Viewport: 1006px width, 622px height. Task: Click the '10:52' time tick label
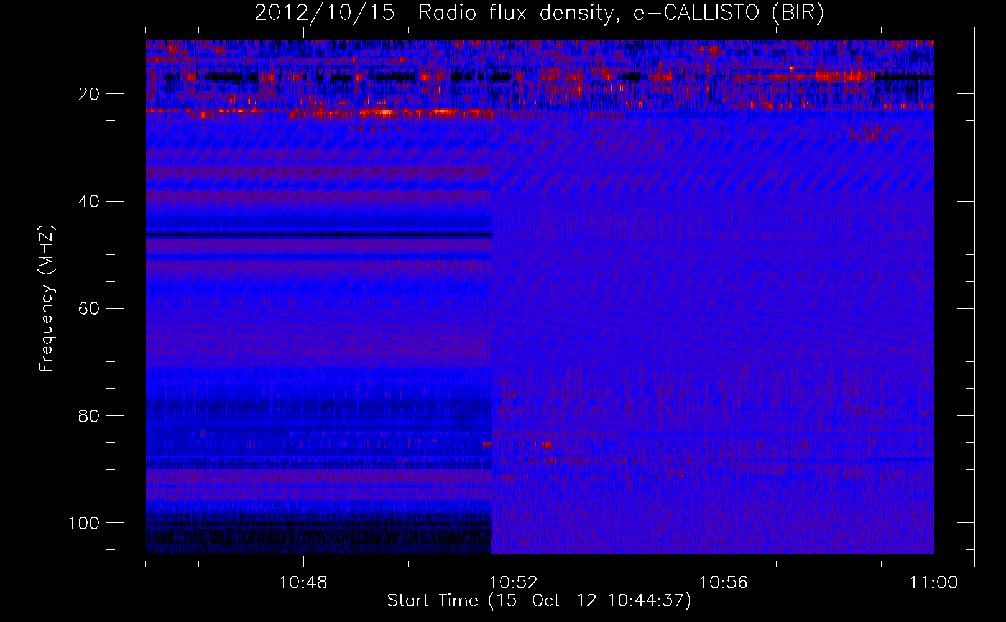(x=513, y=583)
